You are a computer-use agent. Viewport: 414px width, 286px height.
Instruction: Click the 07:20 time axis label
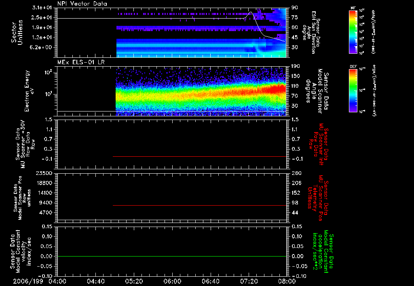coord(249,281)
